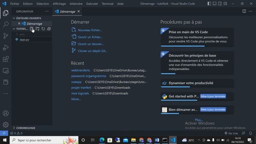The image size is (256, 144).
Task: Open the Search view in activity bar
Action: (x=6, y=24)
